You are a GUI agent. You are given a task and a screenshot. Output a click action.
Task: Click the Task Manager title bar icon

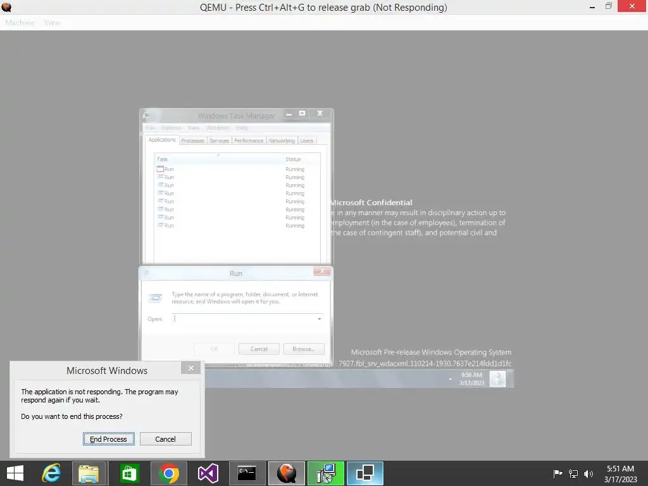click(147, 115)
